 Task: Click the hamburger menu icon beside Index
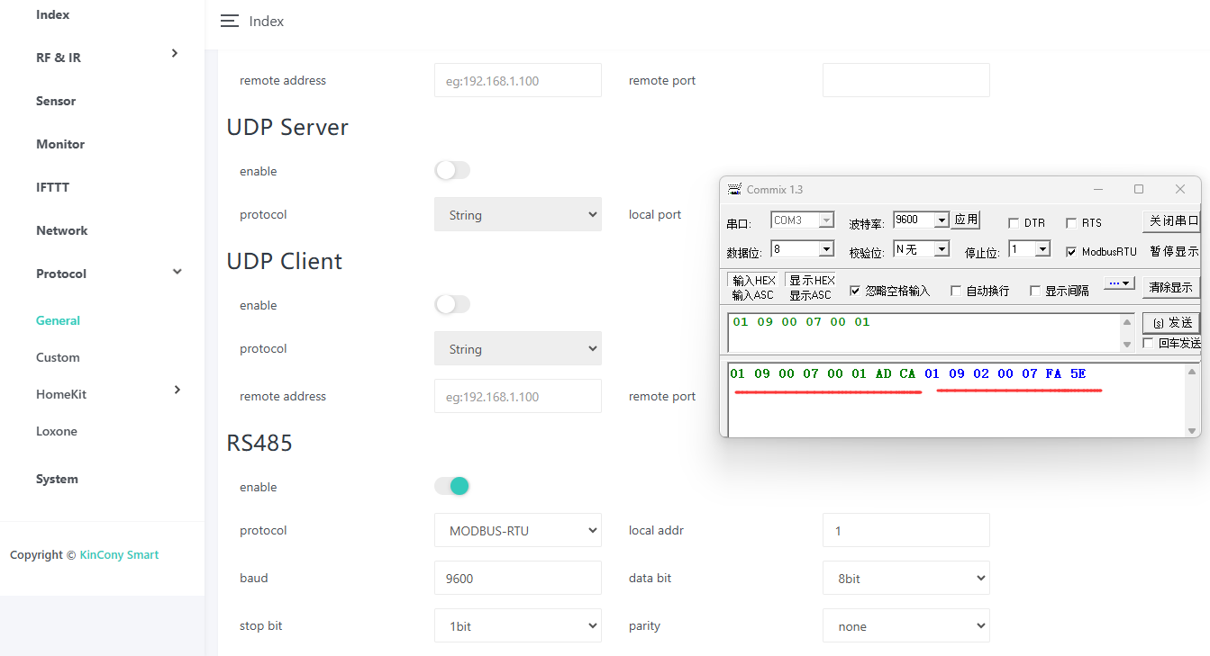coord(230,22)
